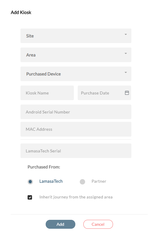
Task: Open the Site dropdown field
Action: [76, 36]
